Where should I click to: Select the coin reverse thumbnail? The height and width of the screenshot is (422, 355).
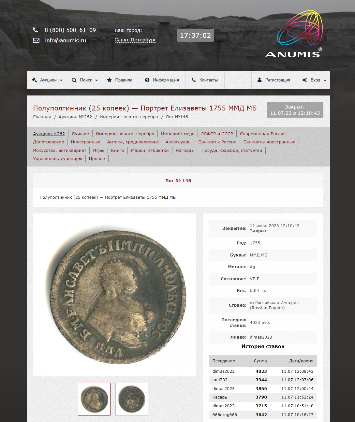click(x=132, y=399)
